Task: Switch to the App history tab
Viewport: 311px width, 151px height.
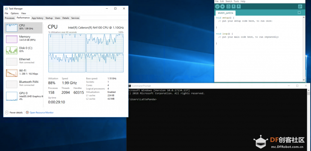Action: pos(37,18)
